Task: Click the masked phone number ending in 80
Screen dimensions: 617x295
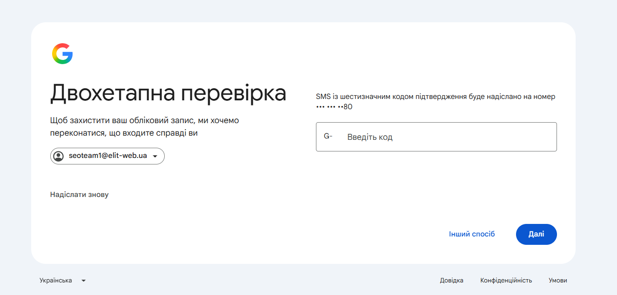Action: pyautogui.click(x=334, y=107)
